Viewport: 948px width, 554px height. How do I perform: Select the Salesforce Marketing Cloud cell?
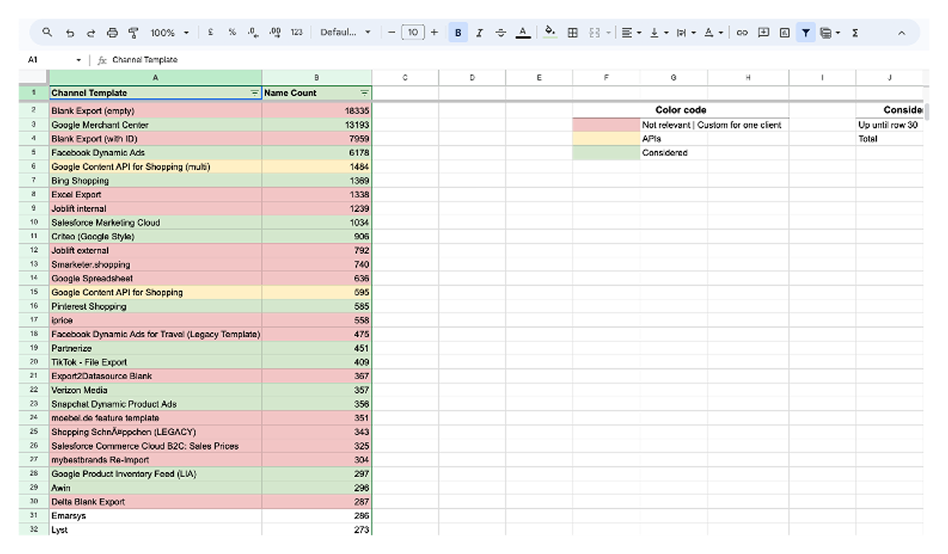tap(156, 222)
